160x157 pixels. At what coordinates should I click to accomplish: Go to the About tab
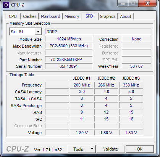pos(126,16)
